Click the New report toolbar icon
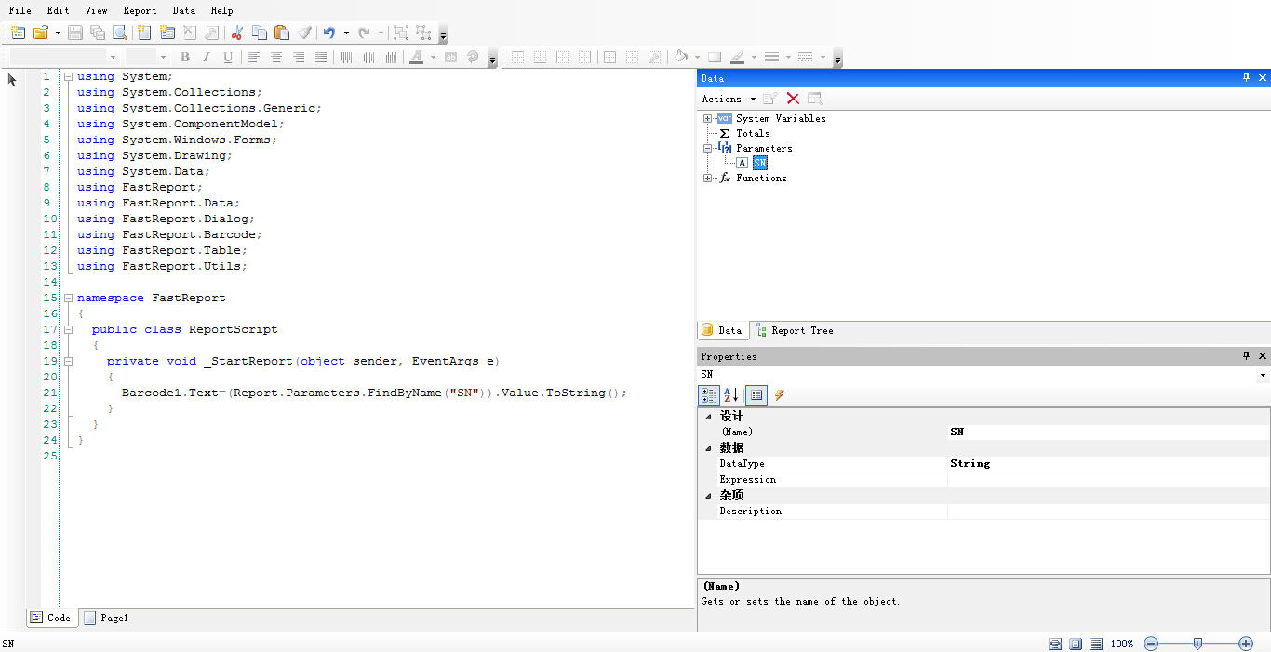 pyautogui.click(x=18, y=33)
